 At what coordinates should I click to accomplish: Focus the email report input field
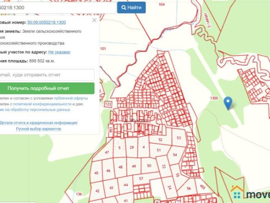click(47, 75)
